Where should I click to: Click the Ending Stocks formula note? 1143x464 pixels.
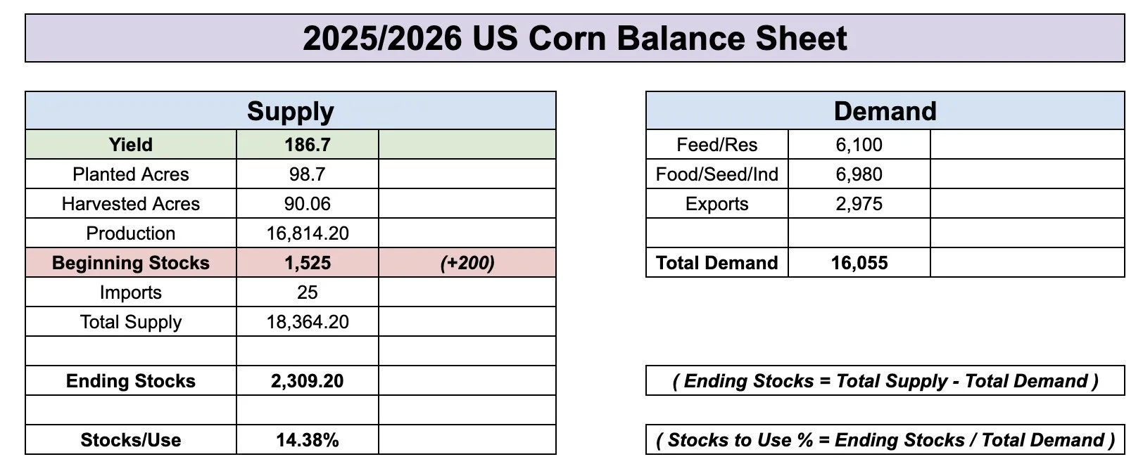pyautogui.click(x=885, y=380)
